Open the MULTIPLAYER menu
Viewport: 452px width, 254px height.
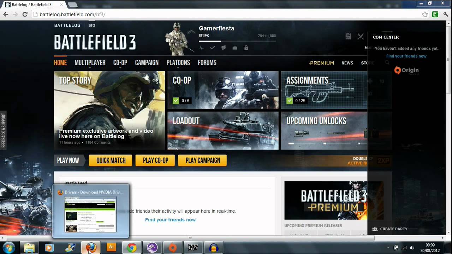pos(90,63)
